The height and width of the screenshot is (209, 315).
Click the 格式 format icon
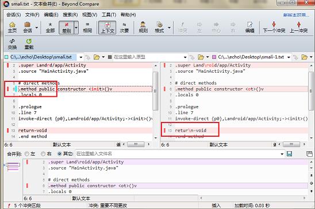pyautogui.click(x=159, y=27)
